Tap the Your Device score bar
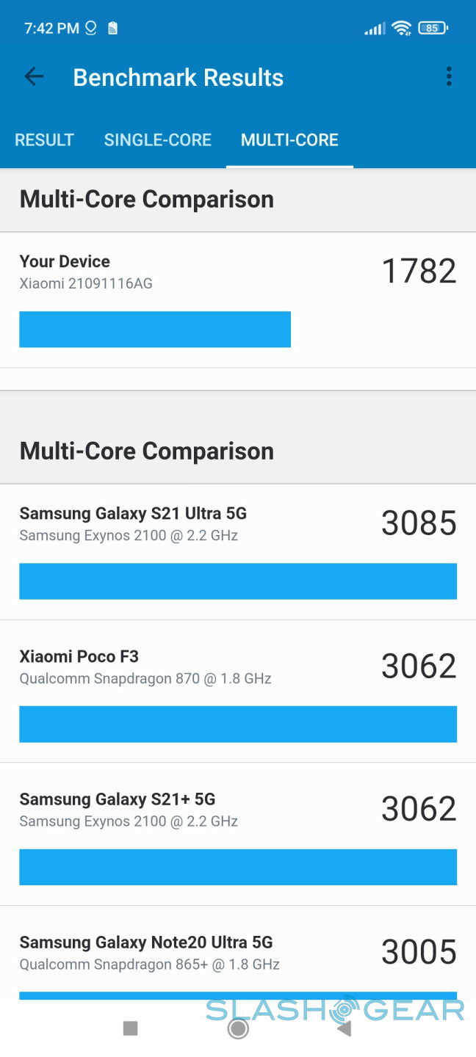The image size is (476, 1057). [155, 329]
